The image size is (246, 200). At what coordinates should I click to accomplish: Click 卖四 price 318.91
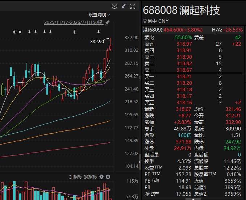tap(184, 50)
